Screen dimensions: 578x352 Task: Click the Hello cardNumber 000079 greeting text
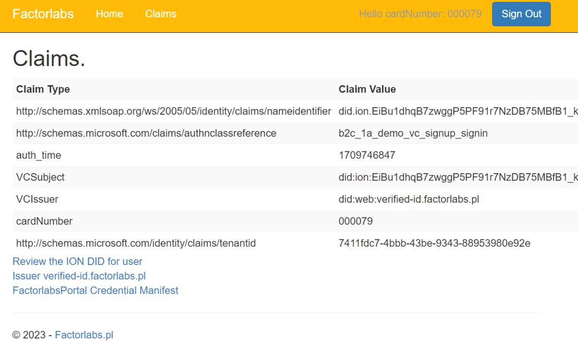(x=420, y=14)
